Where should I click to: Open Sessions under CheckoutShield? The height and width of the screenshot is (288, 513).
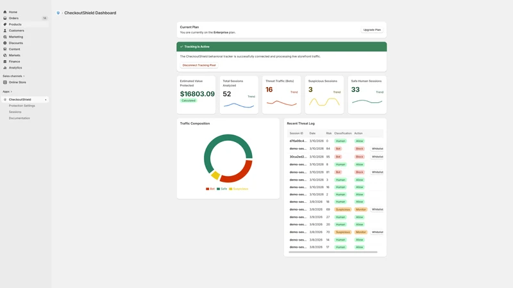(x=15, y=112)
